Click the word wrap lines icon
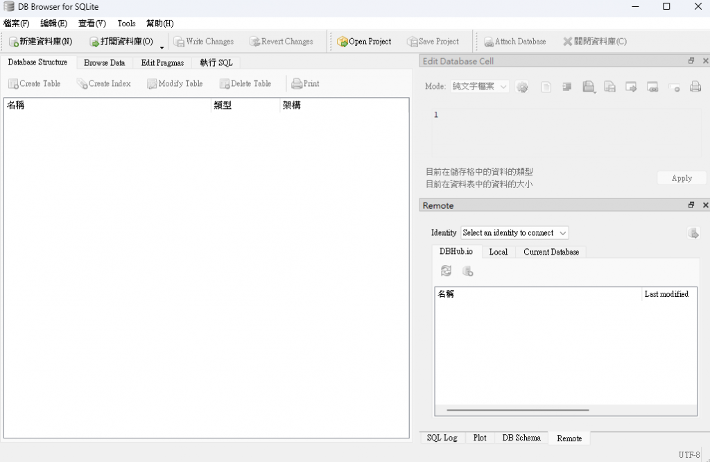 [567, 87]
